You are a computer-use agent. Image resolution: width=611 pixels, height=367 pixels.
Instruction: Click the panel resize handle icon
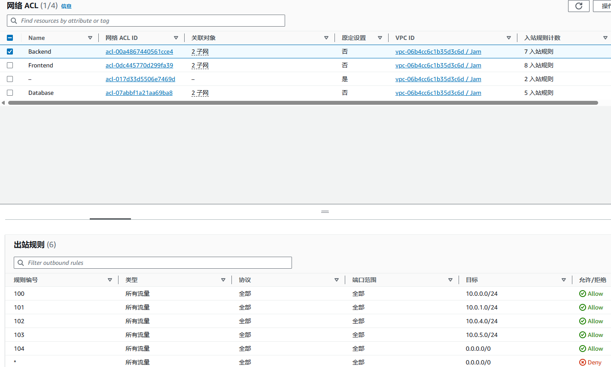(325, 212)
